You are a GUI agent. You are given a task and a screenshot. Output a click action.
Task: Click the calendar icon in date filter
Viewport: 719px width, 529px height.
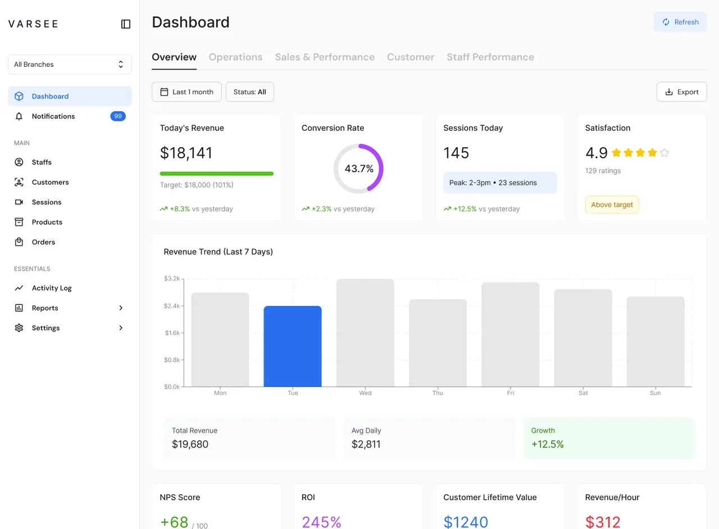click(165, 92)
